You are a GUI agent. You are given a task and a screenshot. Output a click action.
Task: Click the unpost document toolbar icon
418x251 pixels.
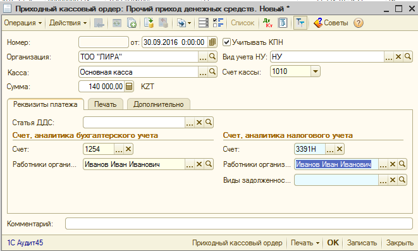[x=163, y=23]
